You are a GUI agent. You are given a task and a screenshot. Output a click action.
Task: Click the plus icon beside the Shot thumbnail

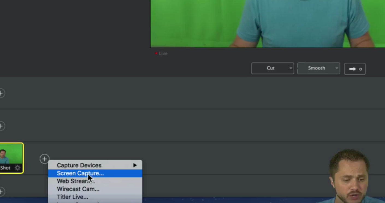click(x=45, y=159)
